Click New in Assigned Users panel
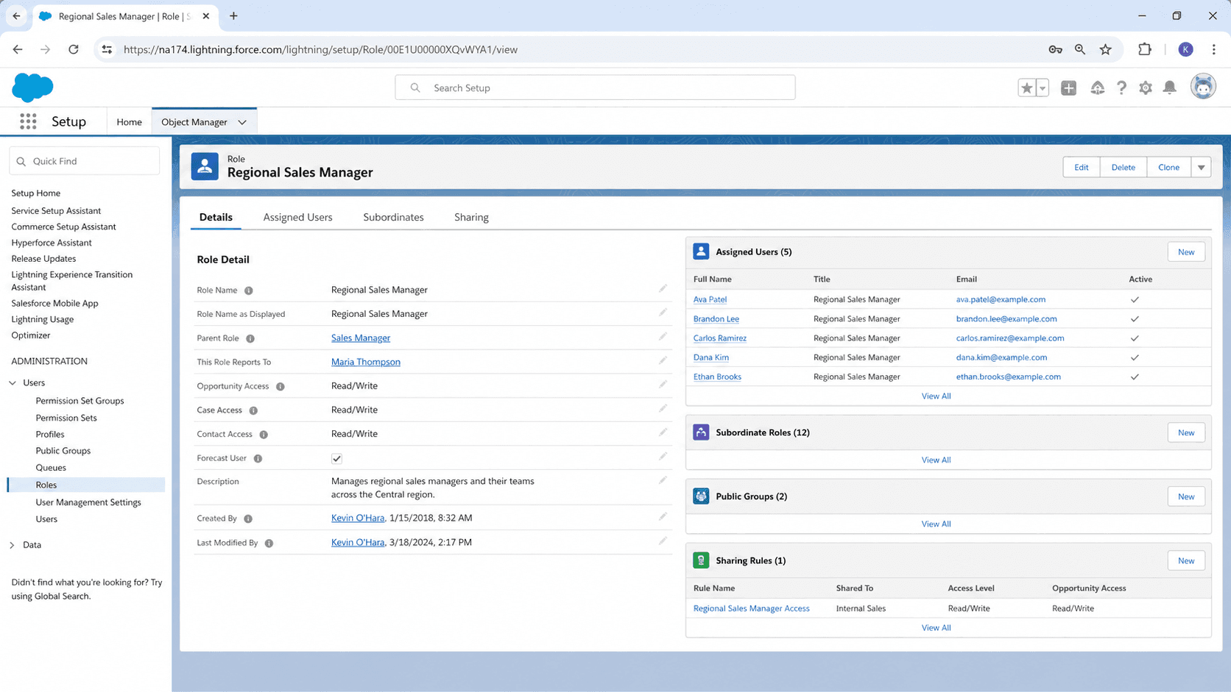The image size is (1231, 692). [x=1185, y=252]
